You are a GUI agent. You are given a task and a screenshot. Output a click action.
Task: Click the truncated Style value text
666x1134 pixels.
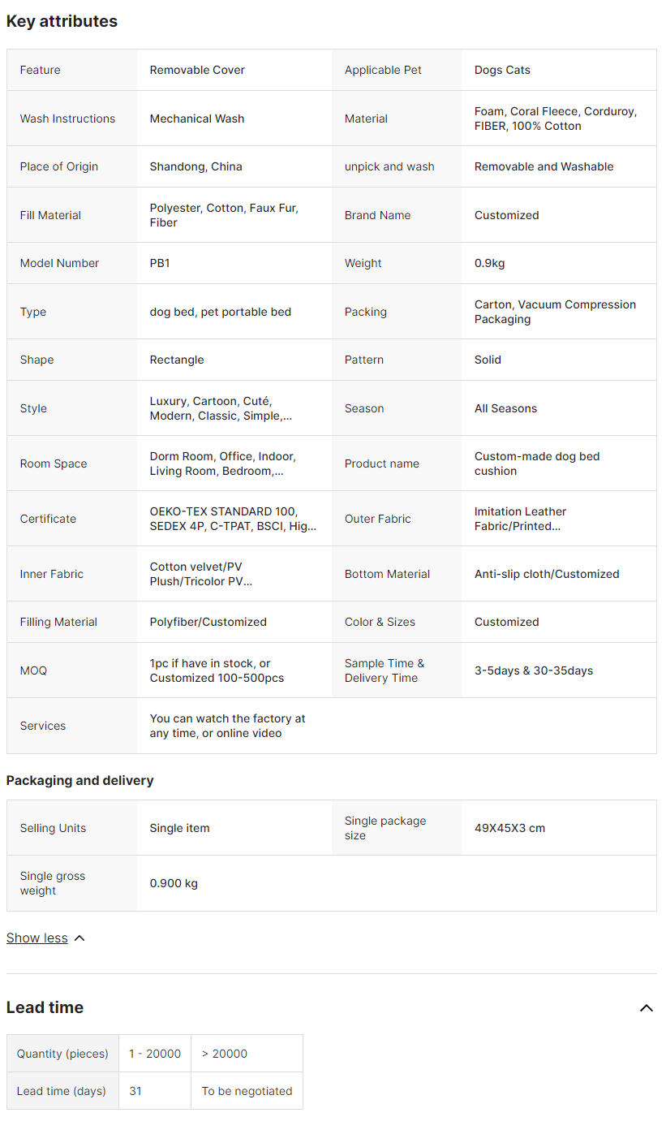[x=221, y=408]
